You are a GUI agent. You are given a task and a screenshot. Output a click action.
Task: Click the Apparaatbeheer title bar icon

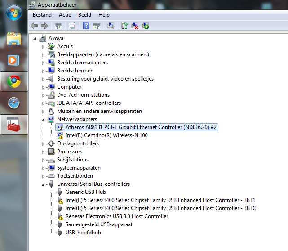point(32,5)
